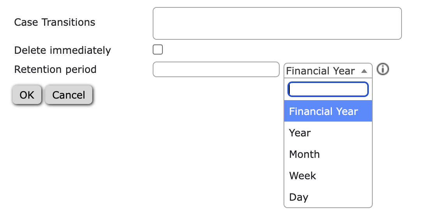The image size is (444, 219).
Task: Select highlighted Financial Year option in list
Action: pyautogui.click(x=328, y=111)
